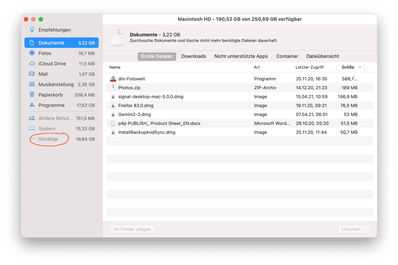Click the Programme app store icon
The image size is (398, 265).
(x=32, y=105)
